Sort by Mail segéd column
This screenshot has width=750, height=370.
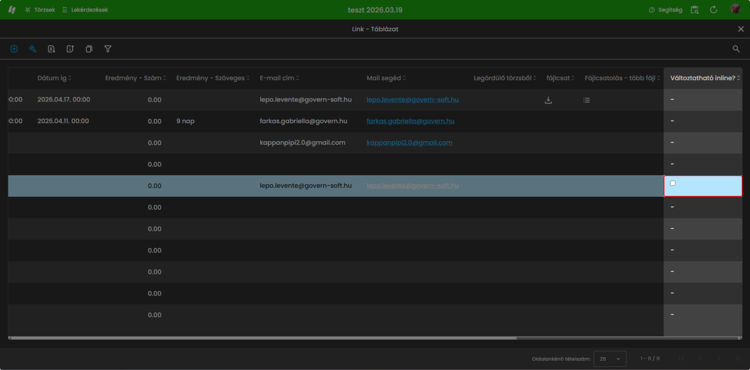pos(386,78)
